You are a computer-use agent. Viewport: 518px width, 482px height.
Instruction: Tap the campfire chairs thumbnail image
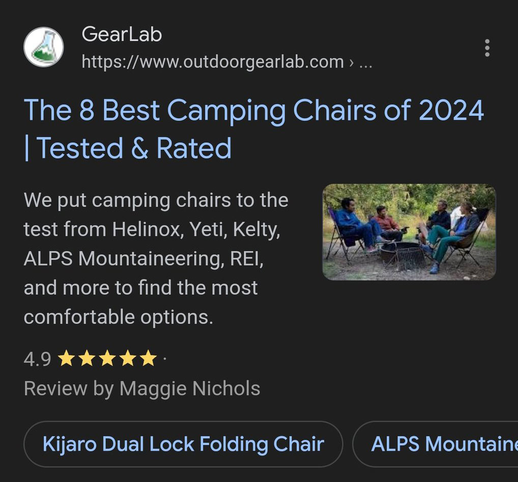click(x=409, y=232)
